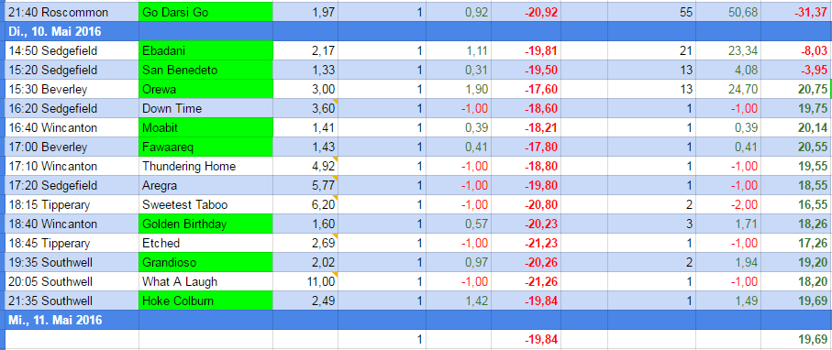
Task: Click the note marker on odds 6,20
Action: click(x=336, y=198)
